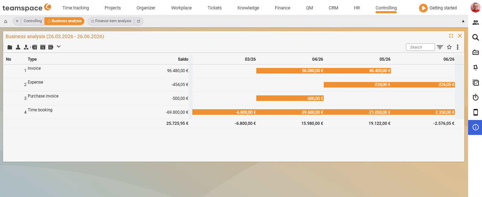Click the 05/26 column header

385,59
